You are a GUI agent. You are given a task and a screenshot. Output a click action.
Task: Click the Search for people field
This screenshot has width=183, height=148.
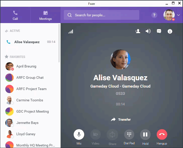pos(101,15)
